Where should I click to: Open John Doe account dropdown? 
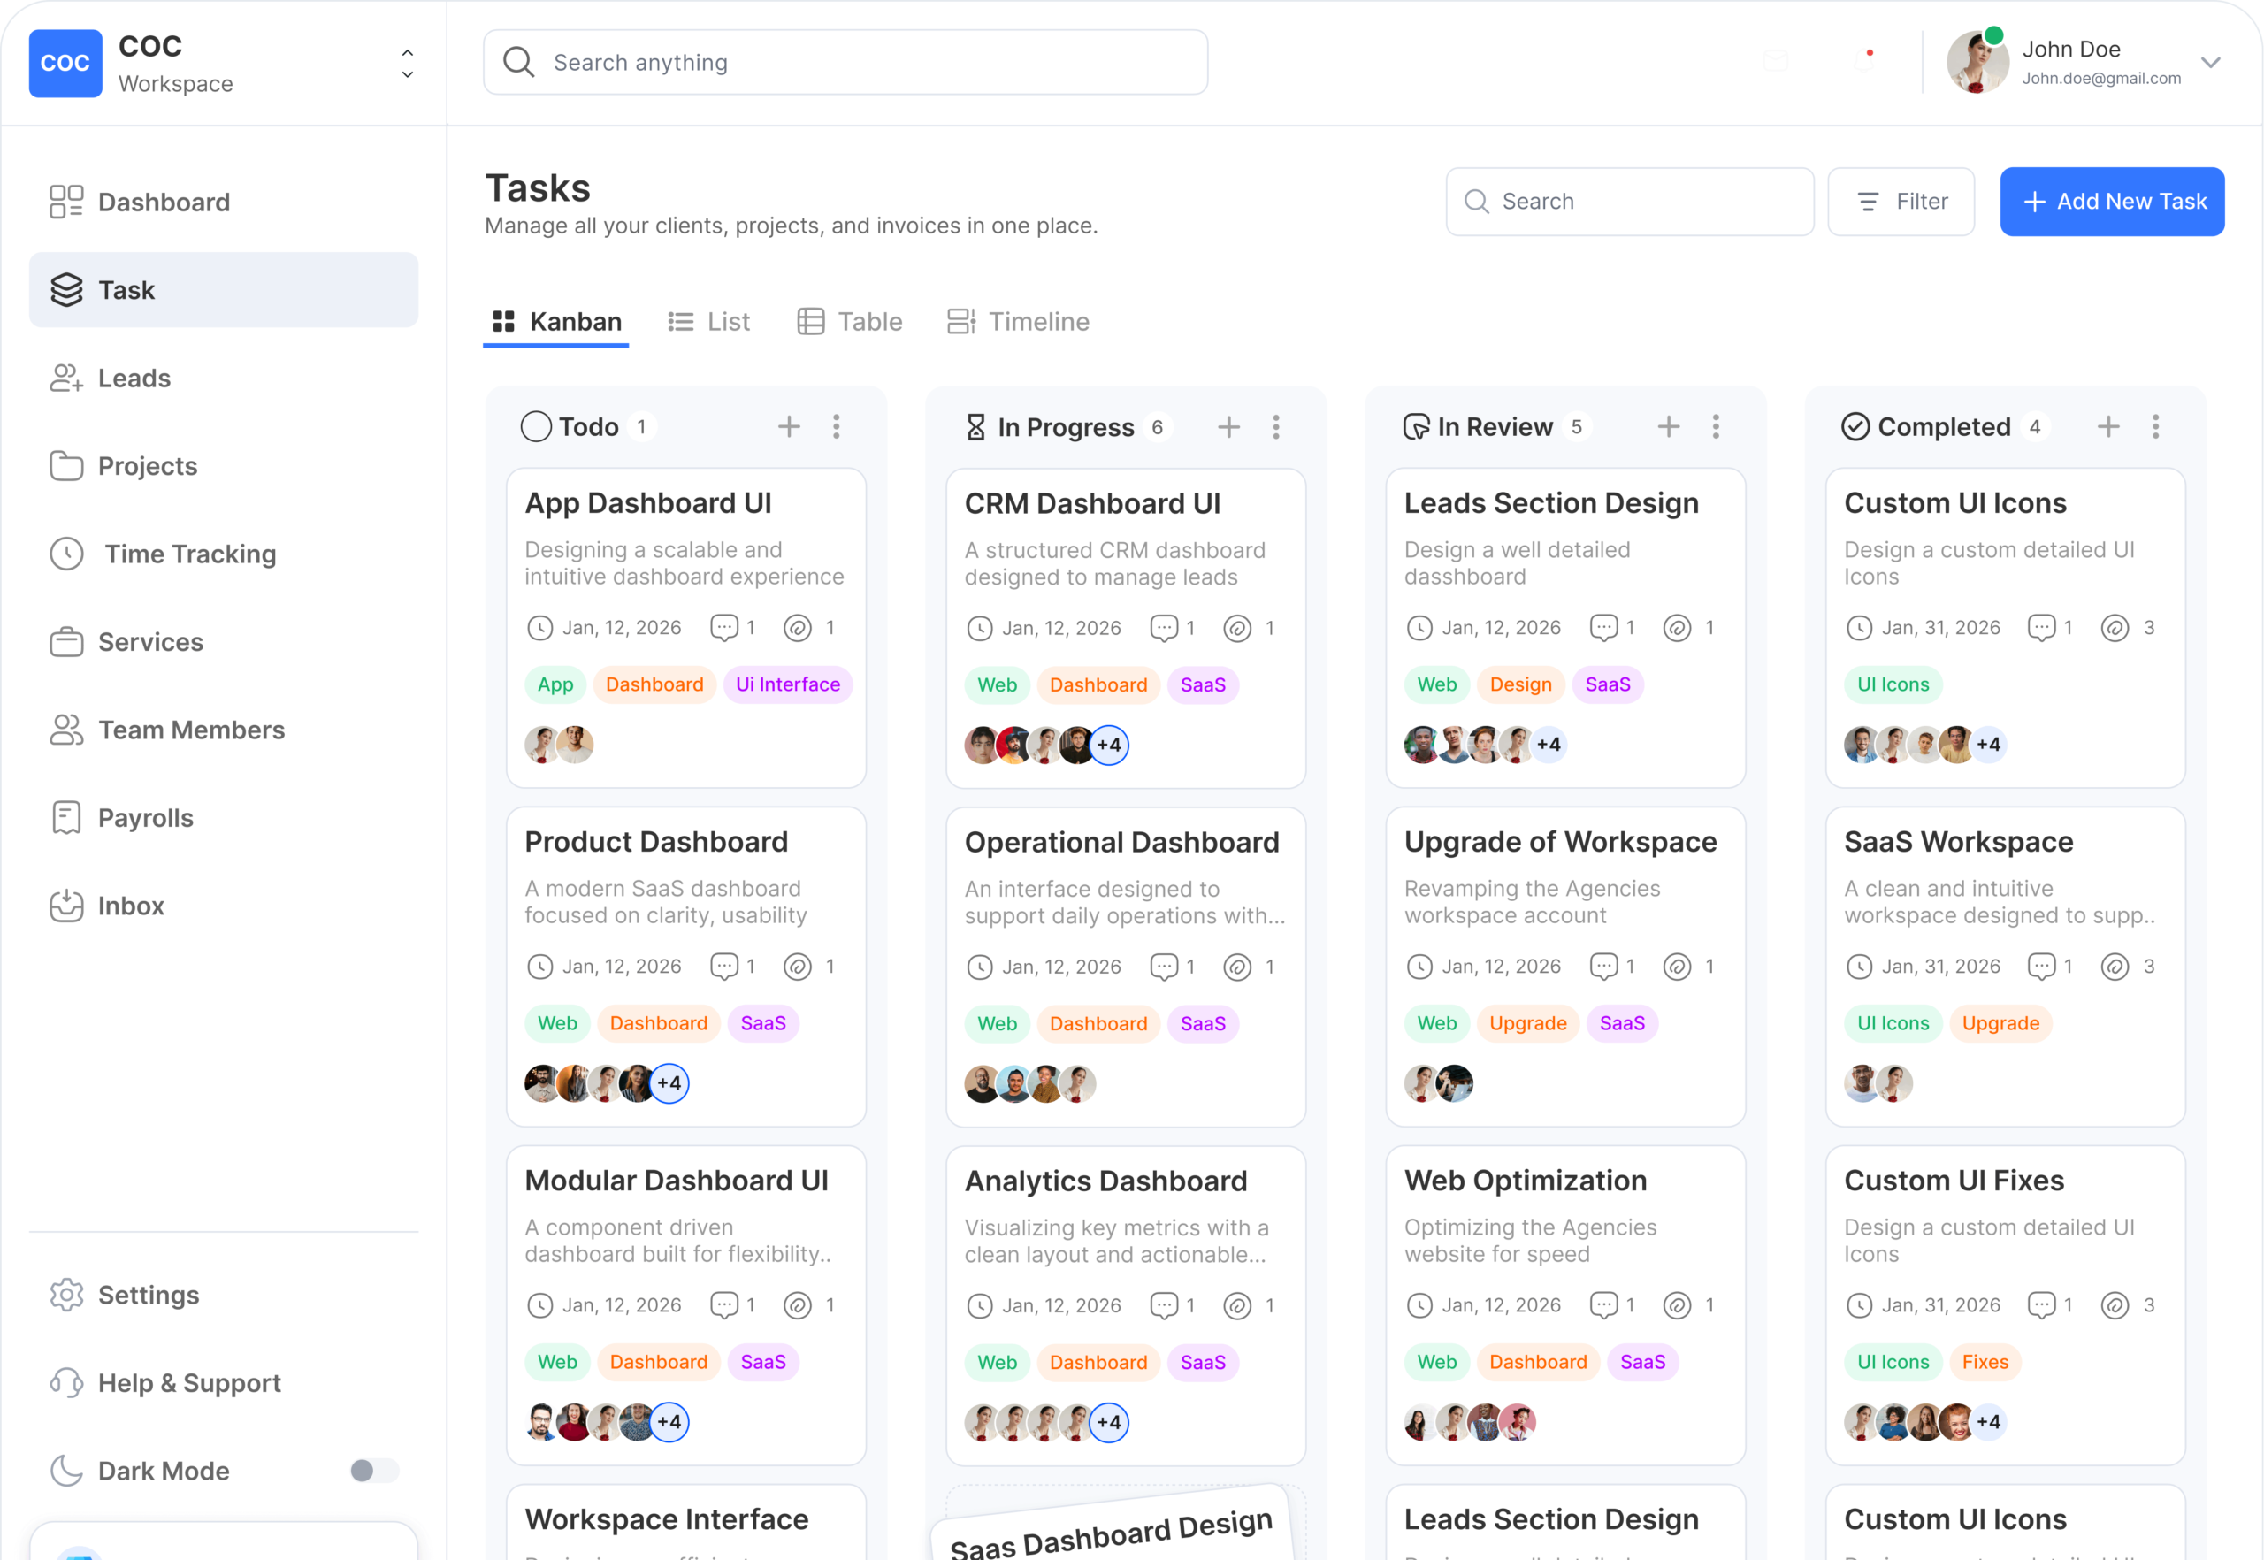2210,63
